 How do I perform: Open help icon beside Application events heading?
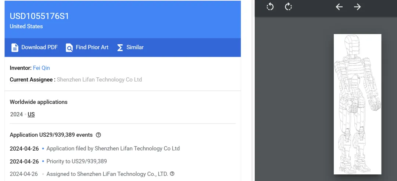tap(99, 135)
